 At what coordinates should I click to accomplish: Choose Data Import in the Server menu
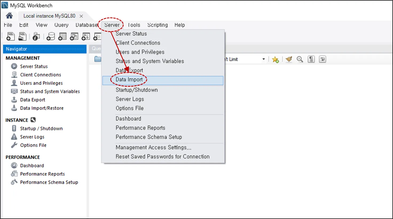pos(163,81)
